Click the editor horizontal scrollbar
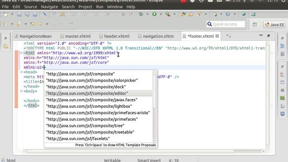The width and height of the screenshot is (288, 162). [144, 152]
